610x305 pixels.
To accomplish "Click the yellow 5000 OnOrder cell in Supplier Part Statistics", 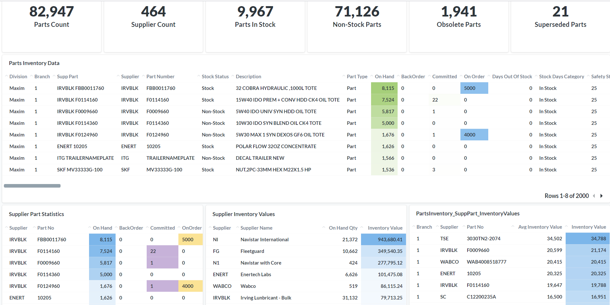I will pyautogui.click(x=190, y=240).
